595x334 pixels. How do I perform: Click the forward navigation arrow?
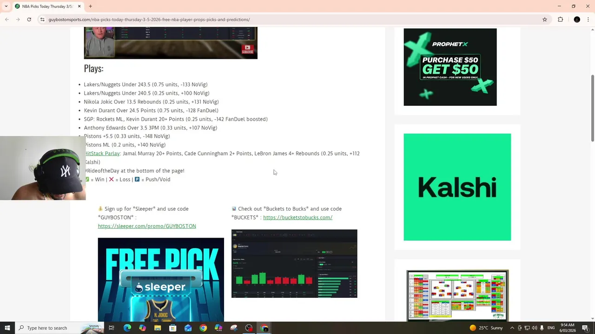[x=18, y=19]
